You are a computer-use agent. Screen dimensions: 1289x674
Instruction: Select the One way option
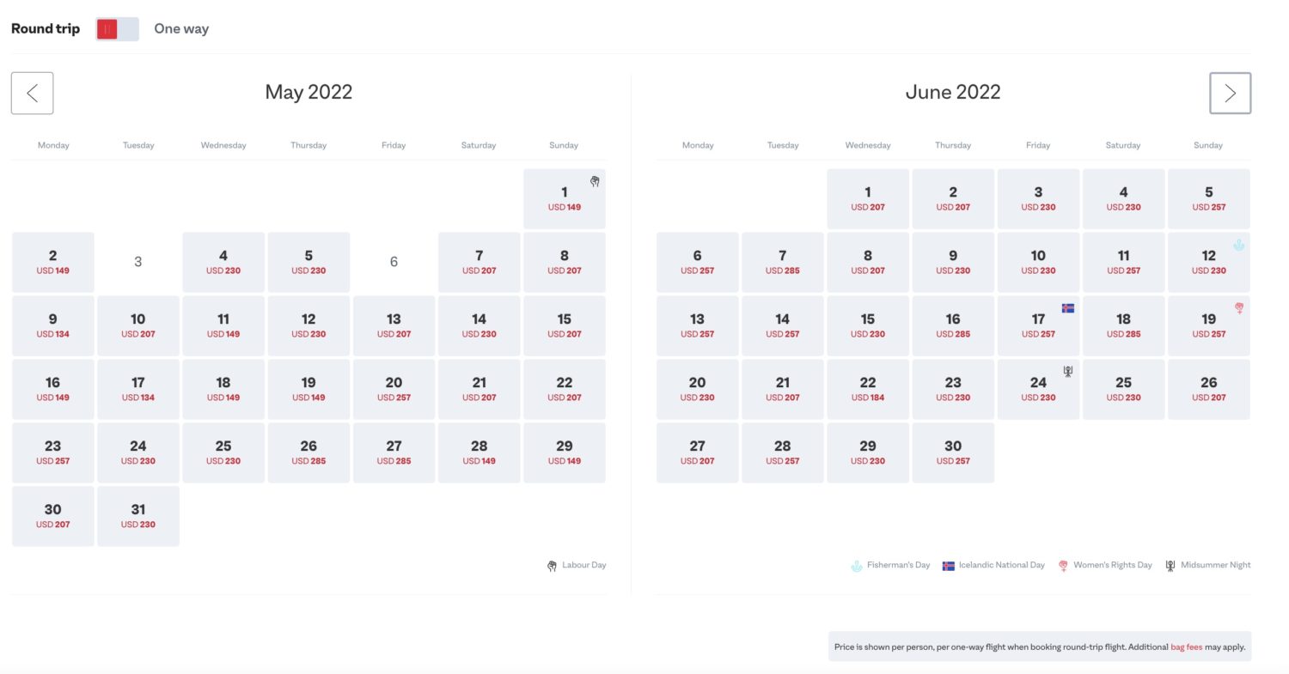coord(180,28)
